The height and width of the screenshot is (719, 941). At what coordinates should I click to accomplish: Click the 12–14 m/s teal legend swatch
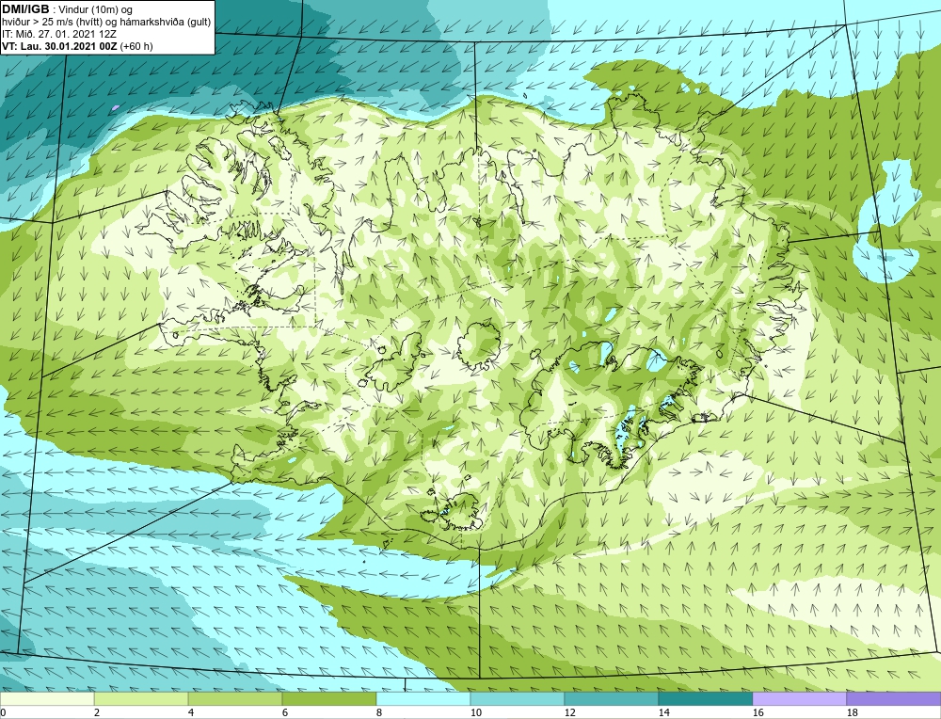coord(611,698)
